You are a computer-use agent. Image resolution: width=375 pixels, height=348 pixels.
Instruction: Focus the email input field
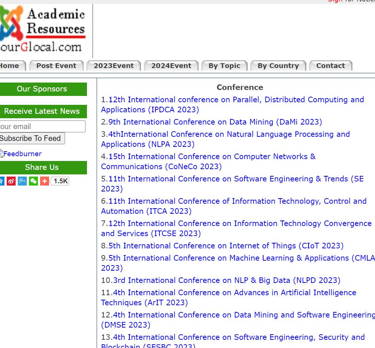point(42,126)
